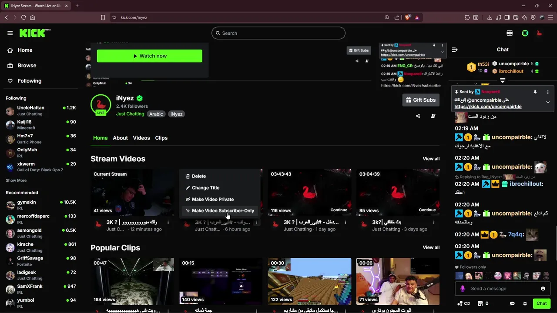The image size is (557, 313).
Task: Open the 03:43:43 stream video thumbnail
Action: (x=309, y=193)
